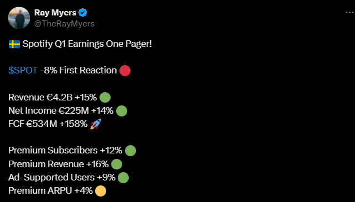Screen dimensions: 355x202
Task: Click the Premium ARPU +4% text
Action: click(x=50, y=191)
